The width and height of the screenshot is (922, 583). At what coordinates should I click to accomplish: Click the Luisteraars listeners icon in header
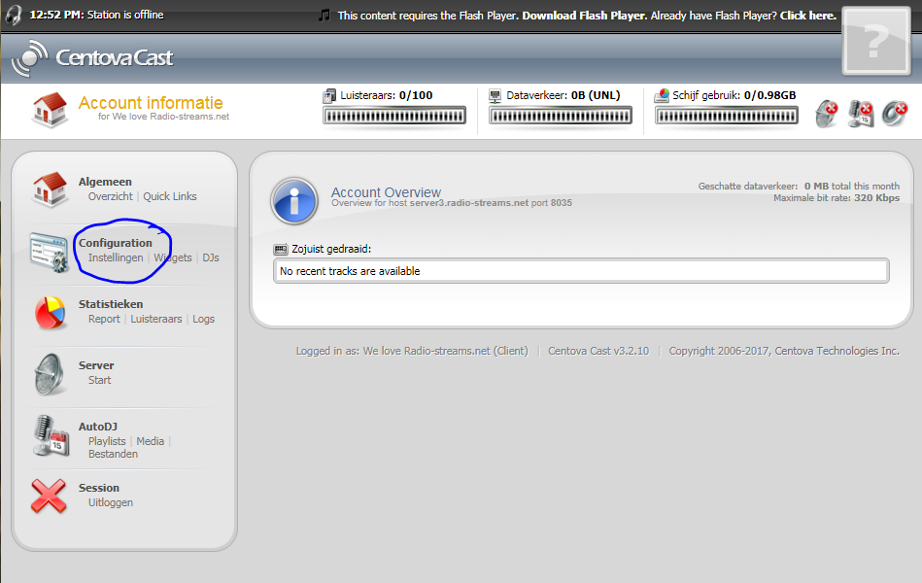[x=329, y=96]
